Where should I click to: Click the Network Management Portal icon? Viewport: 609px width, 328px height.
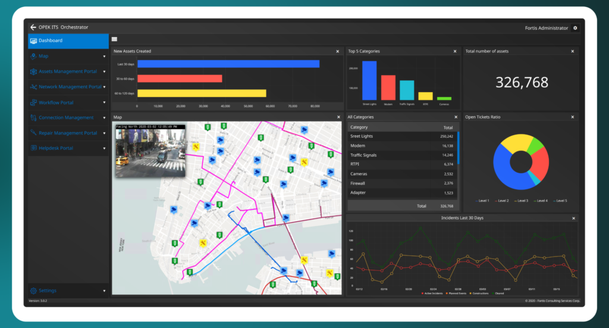[x=33, y=87]
